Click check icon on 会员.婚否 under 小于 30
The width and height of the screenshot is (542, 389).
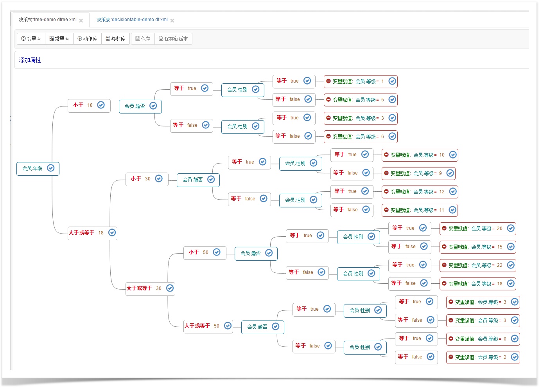point(211,179)
